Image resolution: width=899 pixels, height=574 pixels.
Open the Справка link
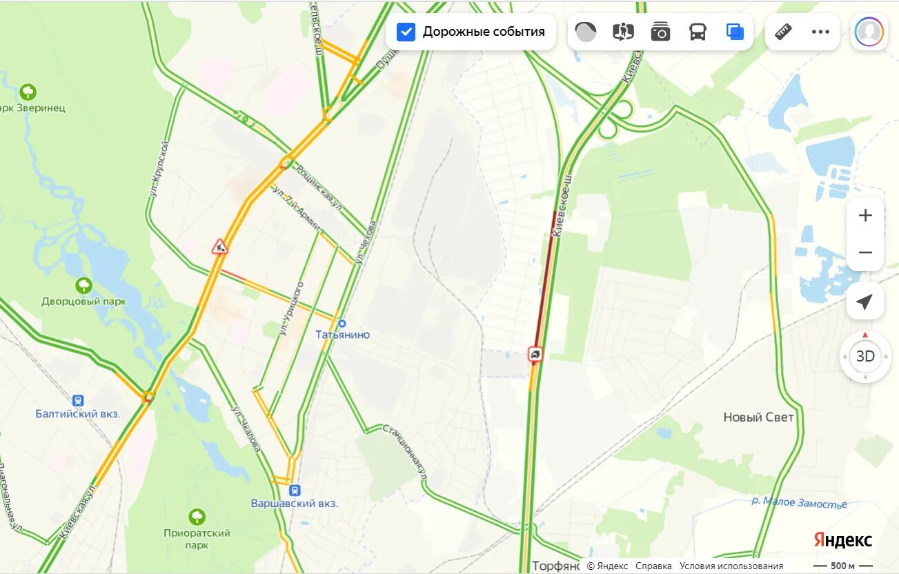tap(653, 566)
